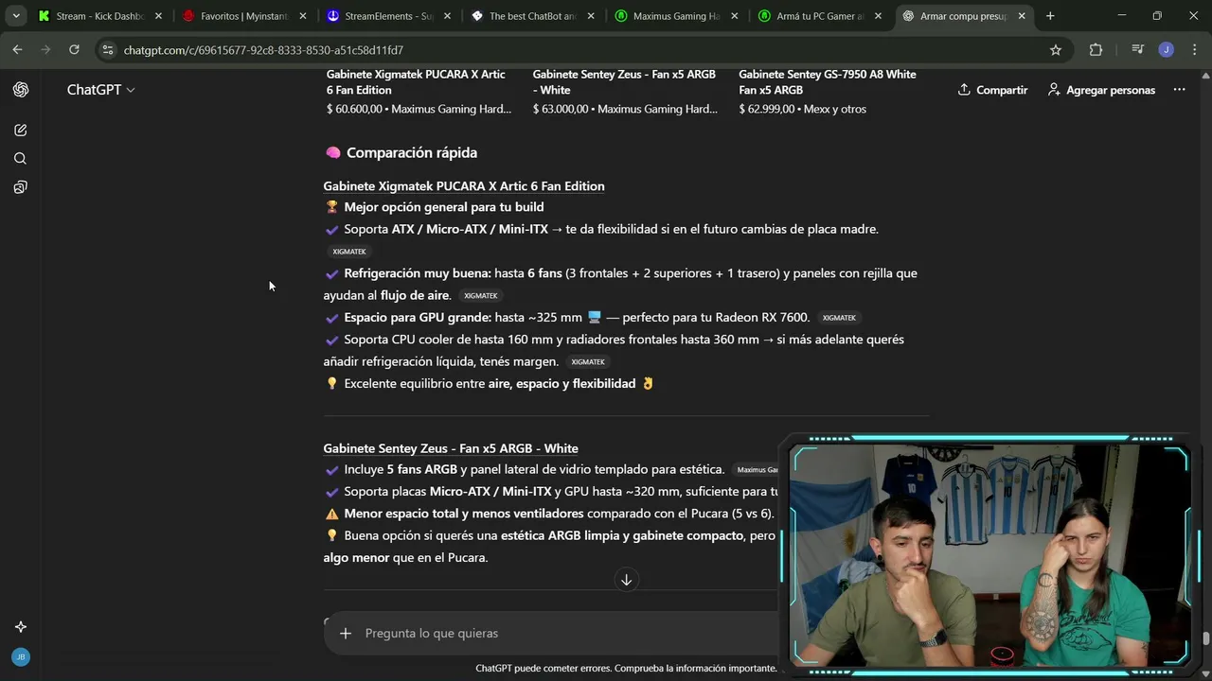
Task: Open a new browser tab with plus
Action: click(1050, 16)
